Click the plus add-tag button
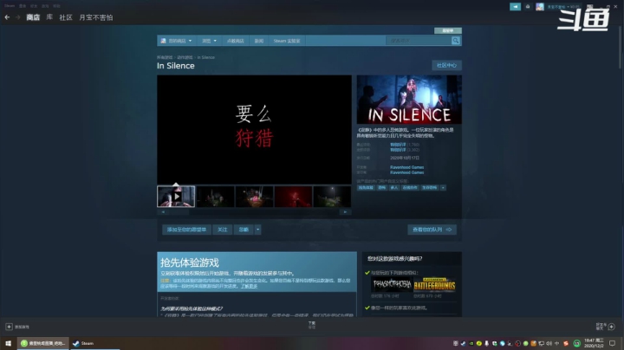624x350 pixels. [x=443, y=188]
